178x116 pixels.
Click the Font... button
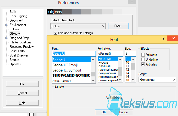point(118,26)
